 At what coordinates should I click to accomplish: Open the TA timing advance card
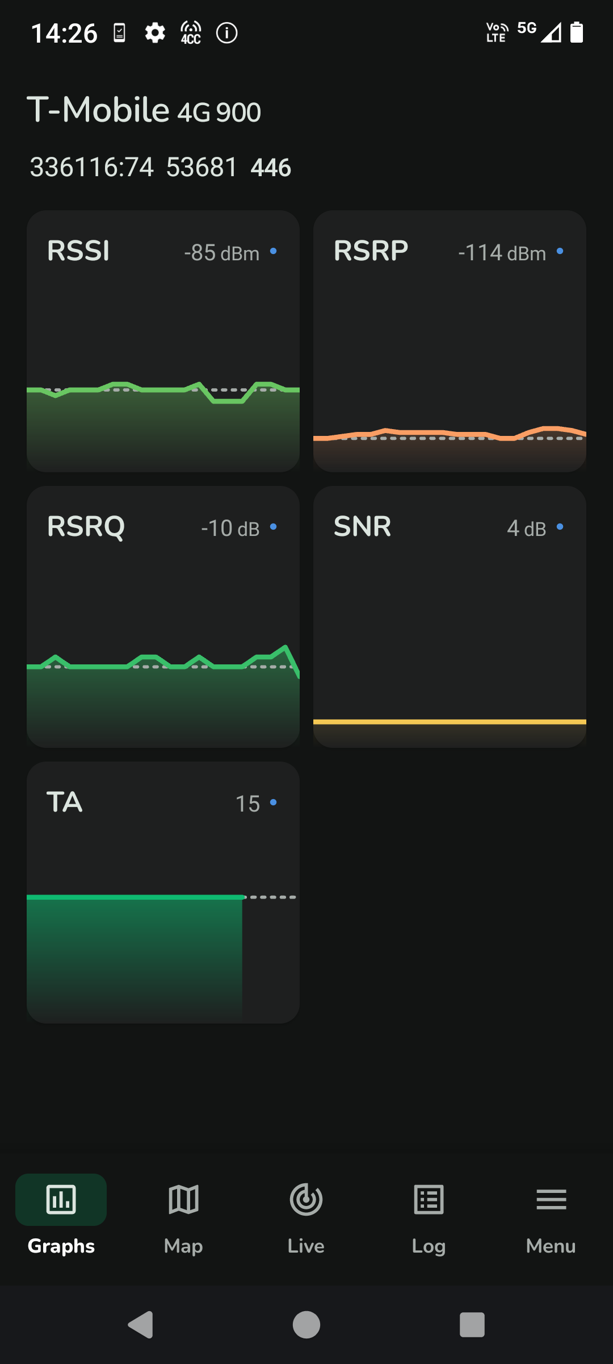tap(163, 892)
